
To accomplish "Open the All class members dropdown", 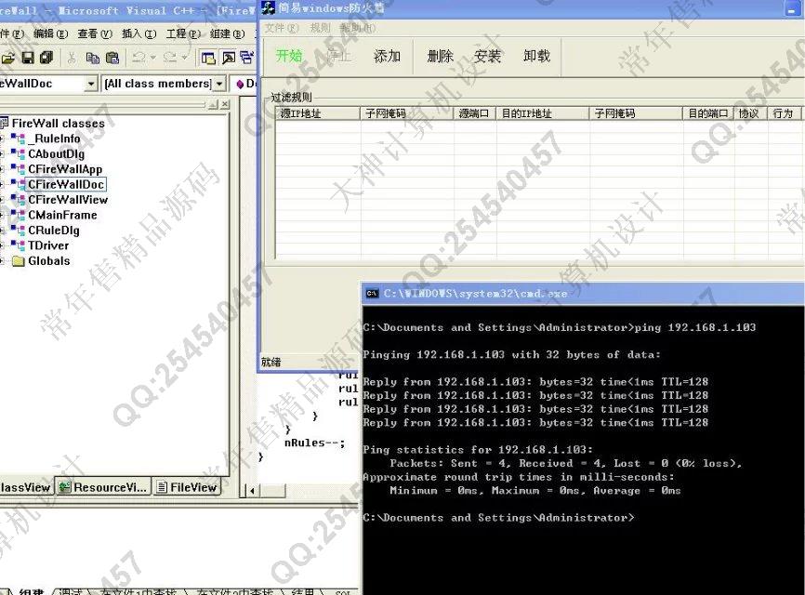I will point(219,83).
